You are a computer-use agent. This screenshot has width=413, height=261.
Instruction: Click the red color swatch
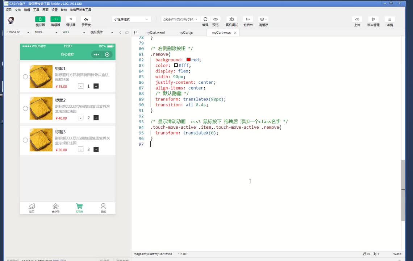[x=188, y=59]
